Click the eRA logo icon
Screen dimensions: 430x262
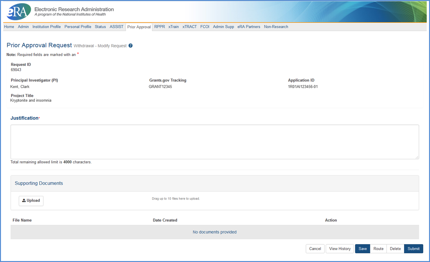[19, 12]
